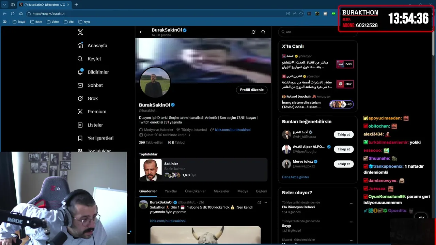Open Premium in the sidebar
This screenshot has width=436, height=245.
(92, 112)
